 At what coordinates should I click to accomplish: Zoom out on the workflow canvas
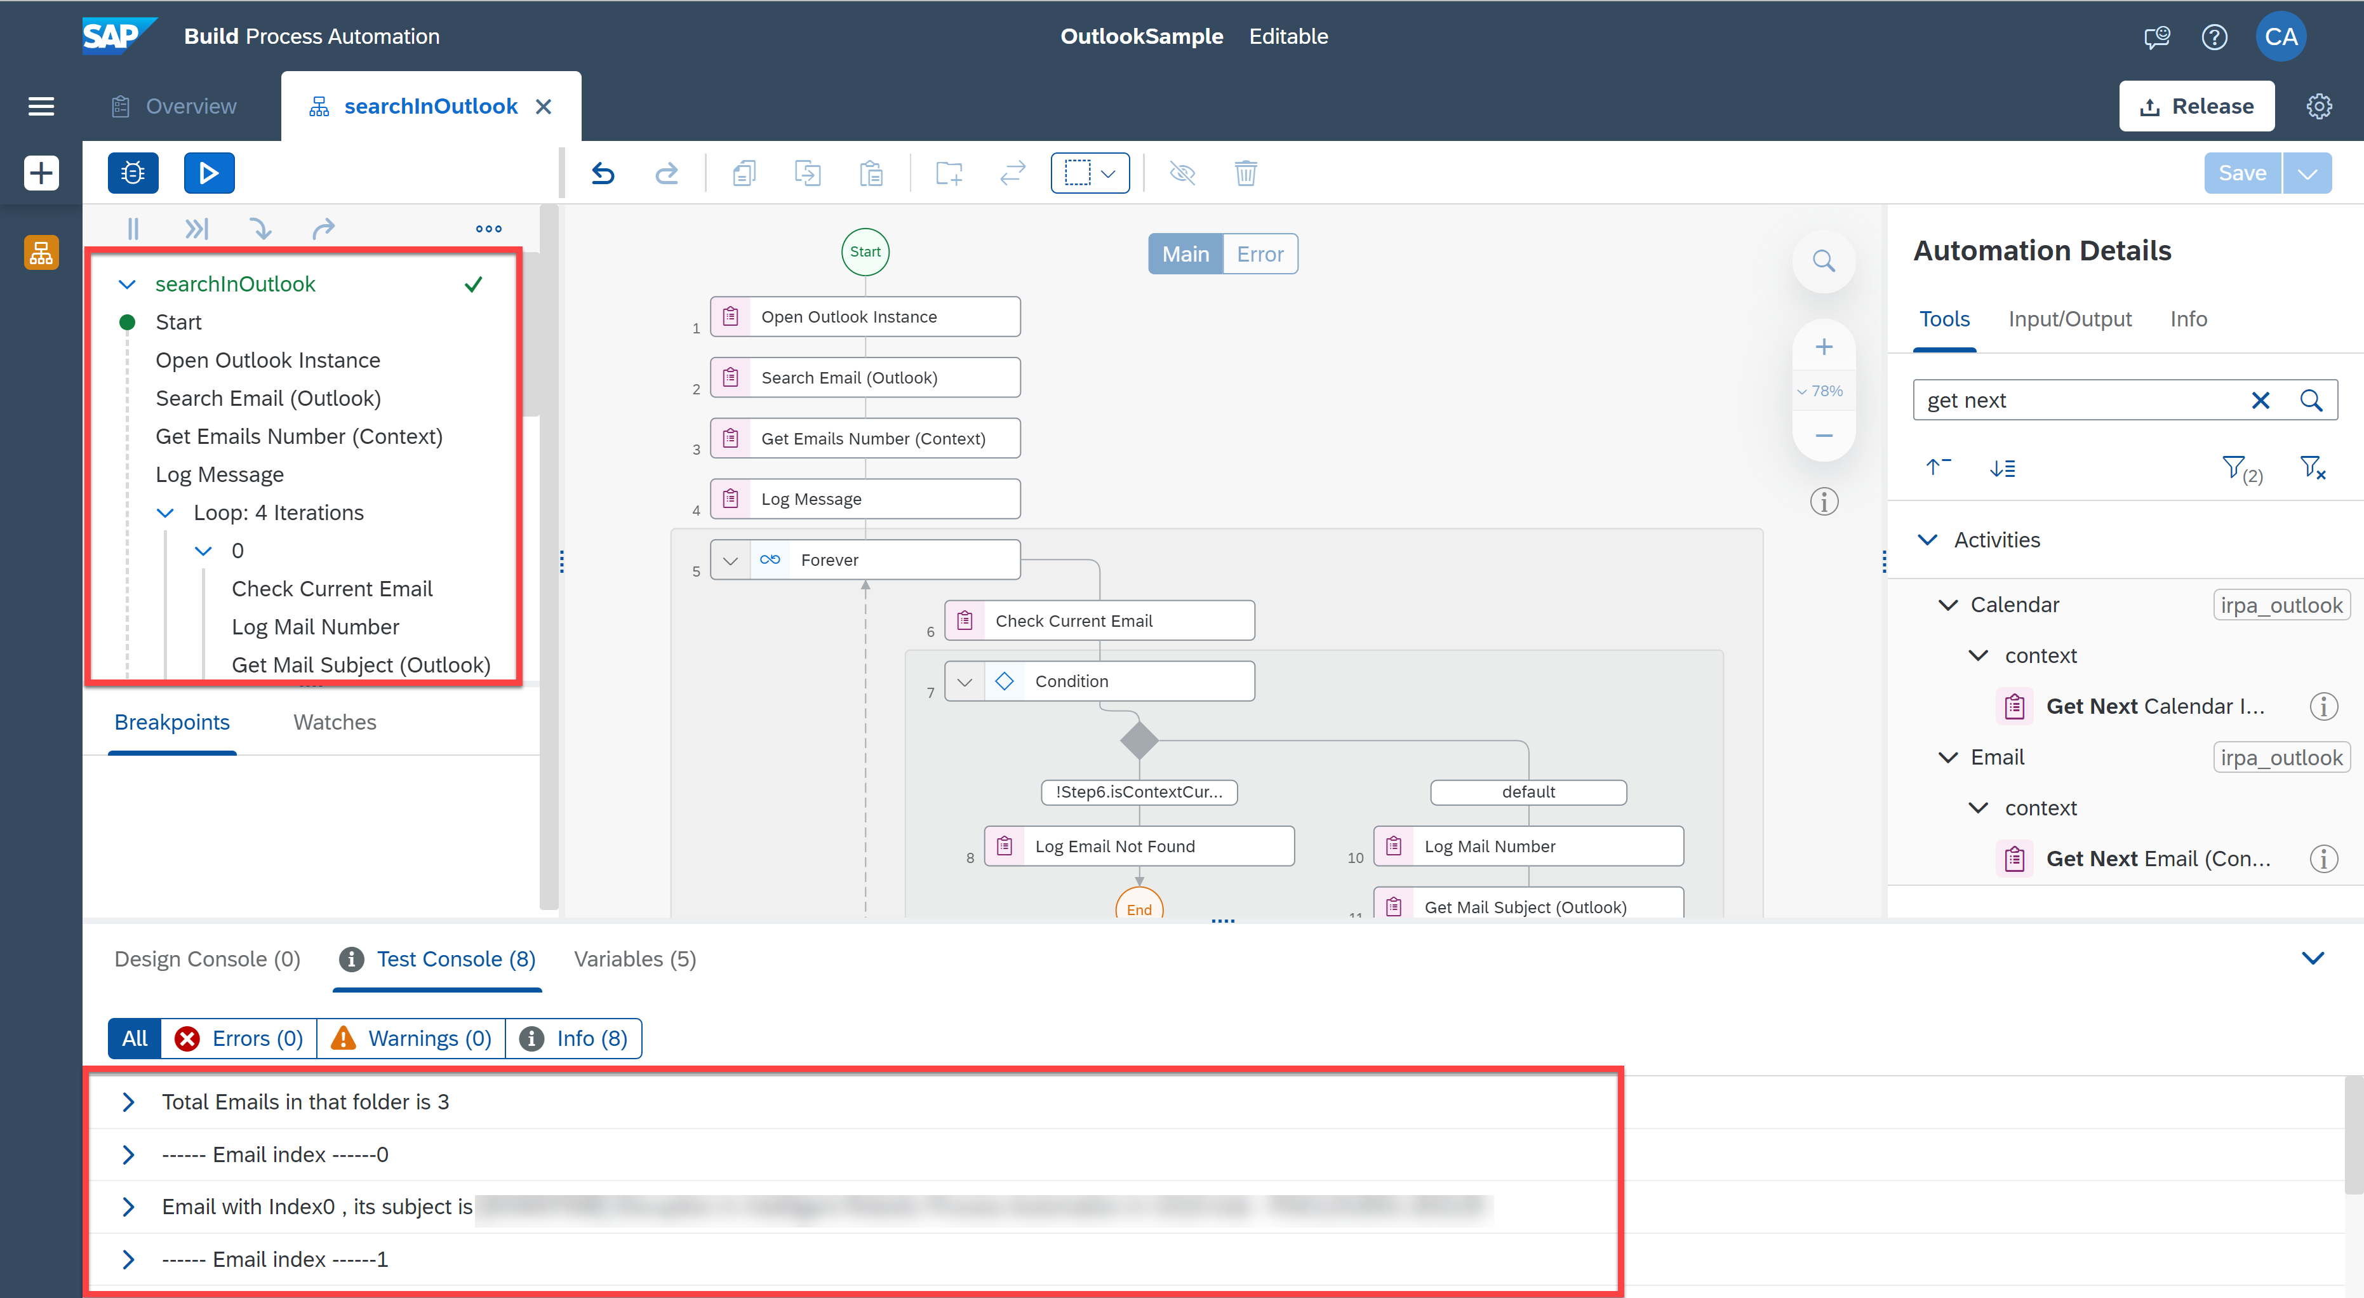tap(1824, 435)
